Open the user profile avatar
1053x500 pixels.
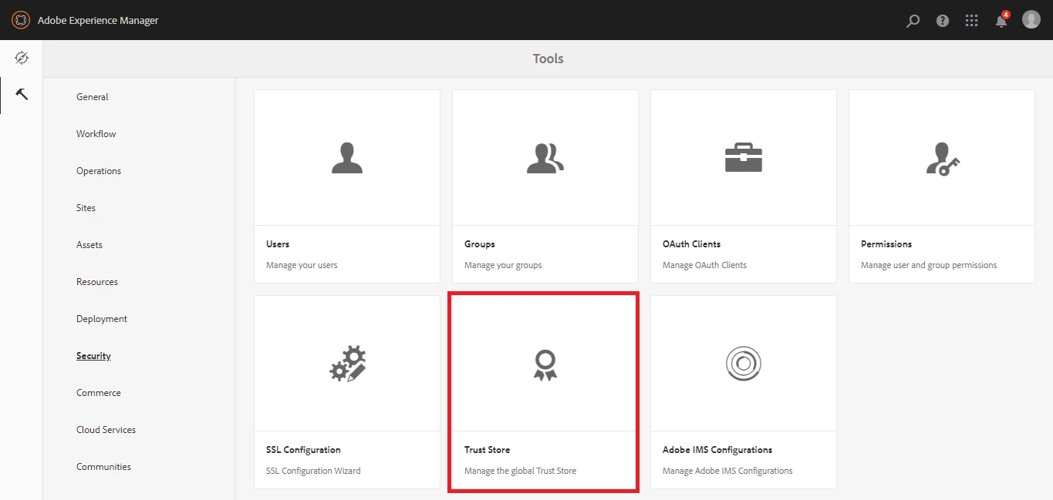tap(1031, 20)
